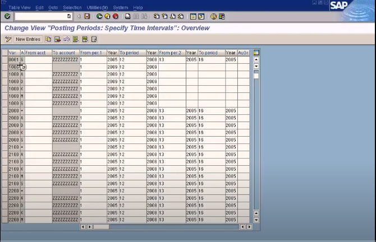Click the To account column header

tap(66, 53)
